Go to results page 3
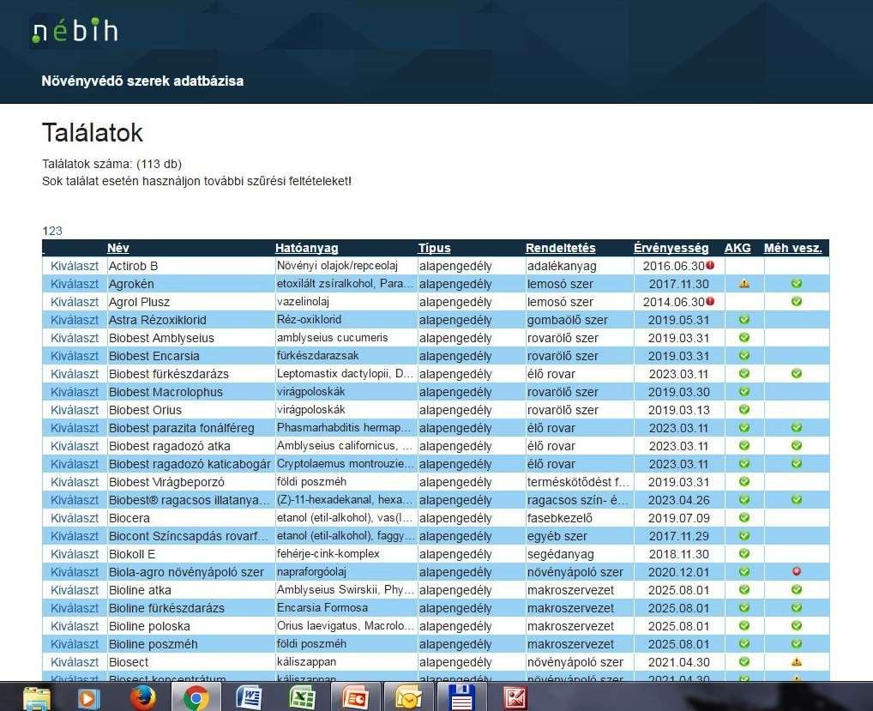This screenshot has width=873, height=711. [59, 231]
